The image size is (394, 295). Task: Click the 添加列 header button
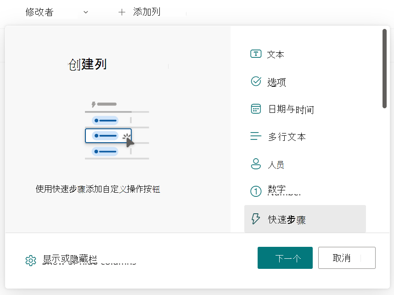[x=140, y=12]
